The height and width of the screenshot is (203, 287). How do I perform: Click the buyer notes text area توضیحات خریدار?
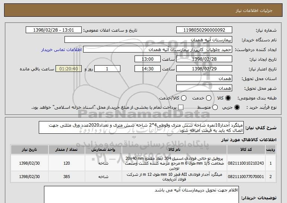click(x=141, y=194)
